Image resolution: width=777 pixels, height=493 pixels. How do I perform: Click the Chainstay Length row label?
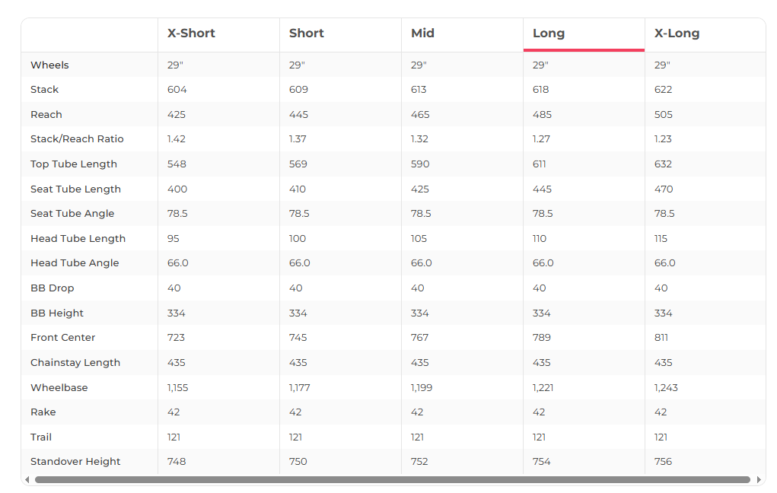75,362
